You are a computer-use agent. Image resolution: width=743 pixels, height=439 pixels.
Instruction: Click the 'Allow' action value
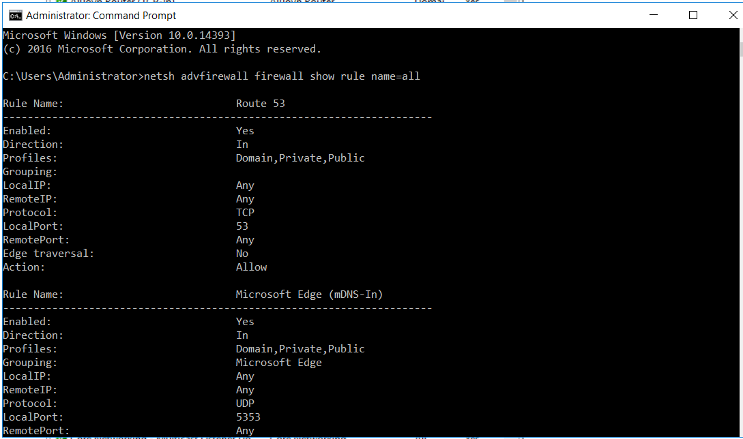[252, 267]
